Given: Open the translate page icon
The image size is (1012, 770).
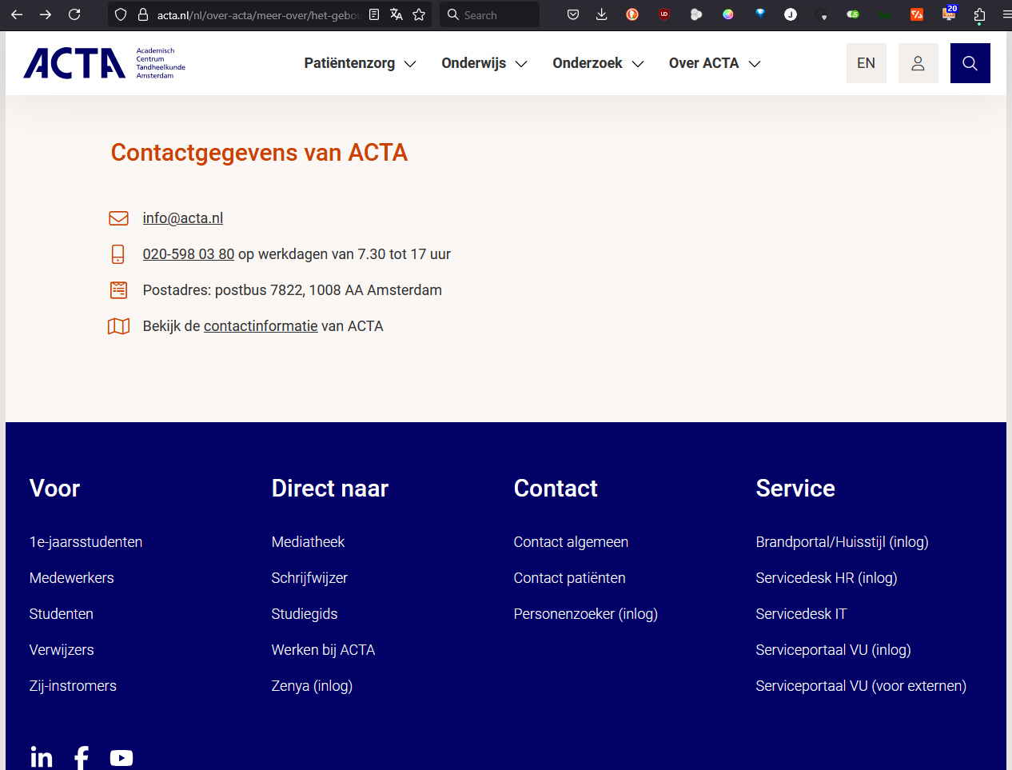Looking at the screenshot, I should pyautogui.click(x=396, y=14).
